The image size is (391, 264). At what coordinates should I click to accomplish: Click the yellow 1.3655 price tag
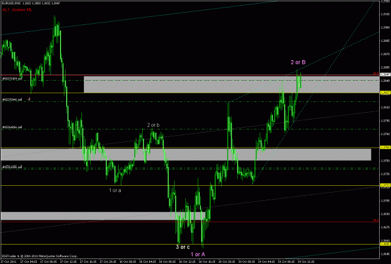[x=385, y=244]
